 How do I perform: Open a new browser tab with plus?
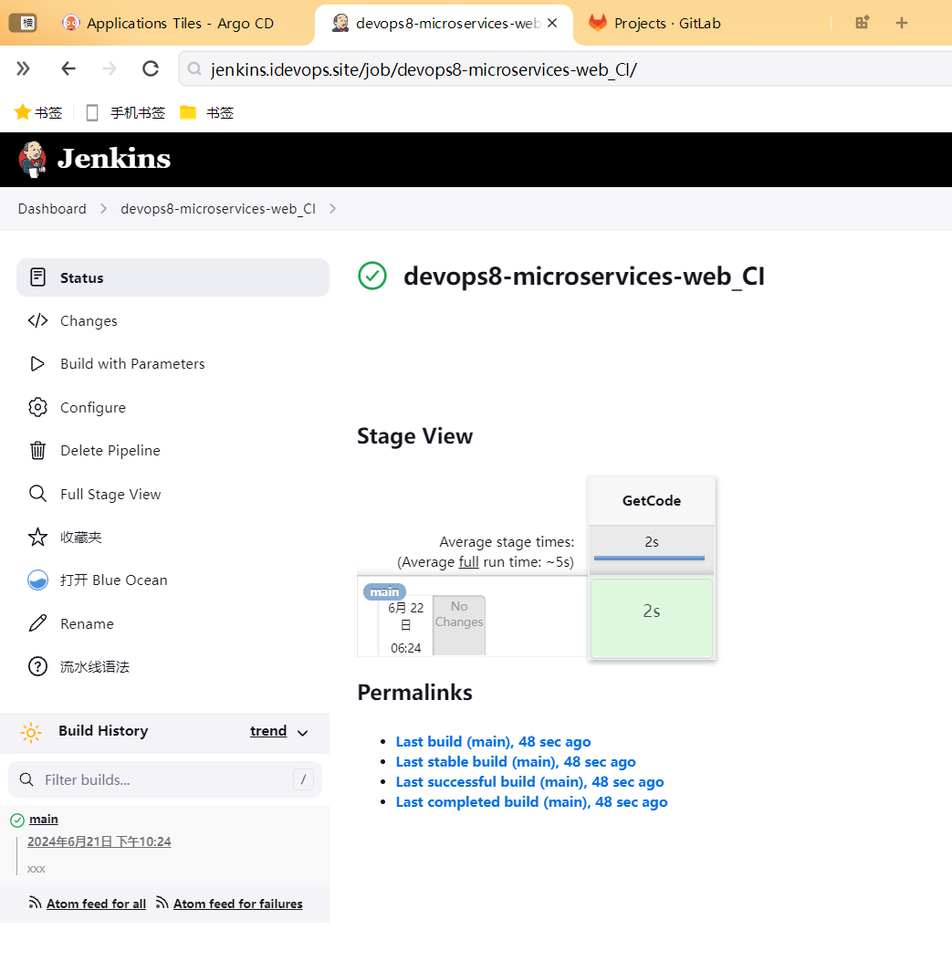(902, 23)
